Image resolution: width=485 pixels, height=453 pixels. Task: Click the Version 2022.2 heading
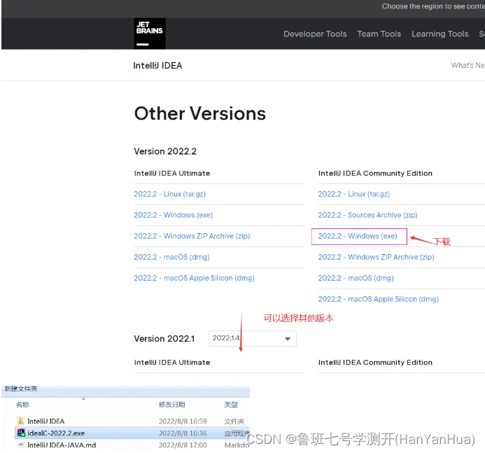(165, 151)
